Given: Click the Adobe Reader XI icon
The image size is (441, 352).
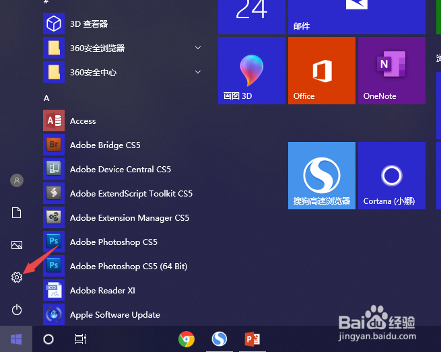Looking at the screenshot, I should pyautogui.click(x=54, y=290).
